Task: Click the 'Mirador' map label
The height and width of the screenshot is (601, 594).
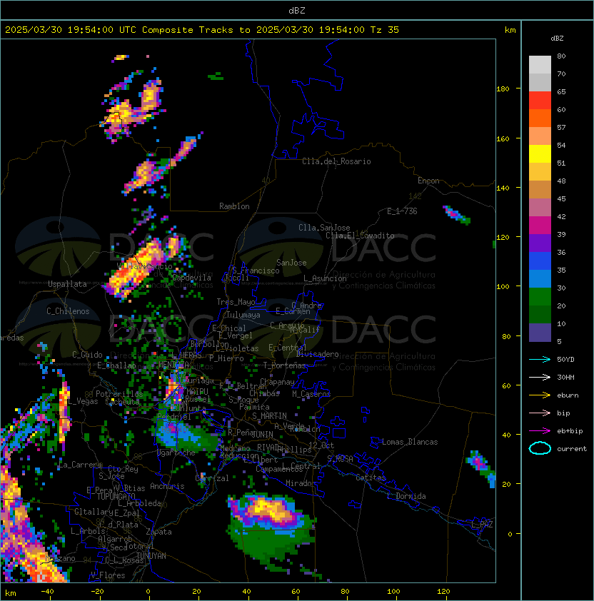Action: (301, 483)
